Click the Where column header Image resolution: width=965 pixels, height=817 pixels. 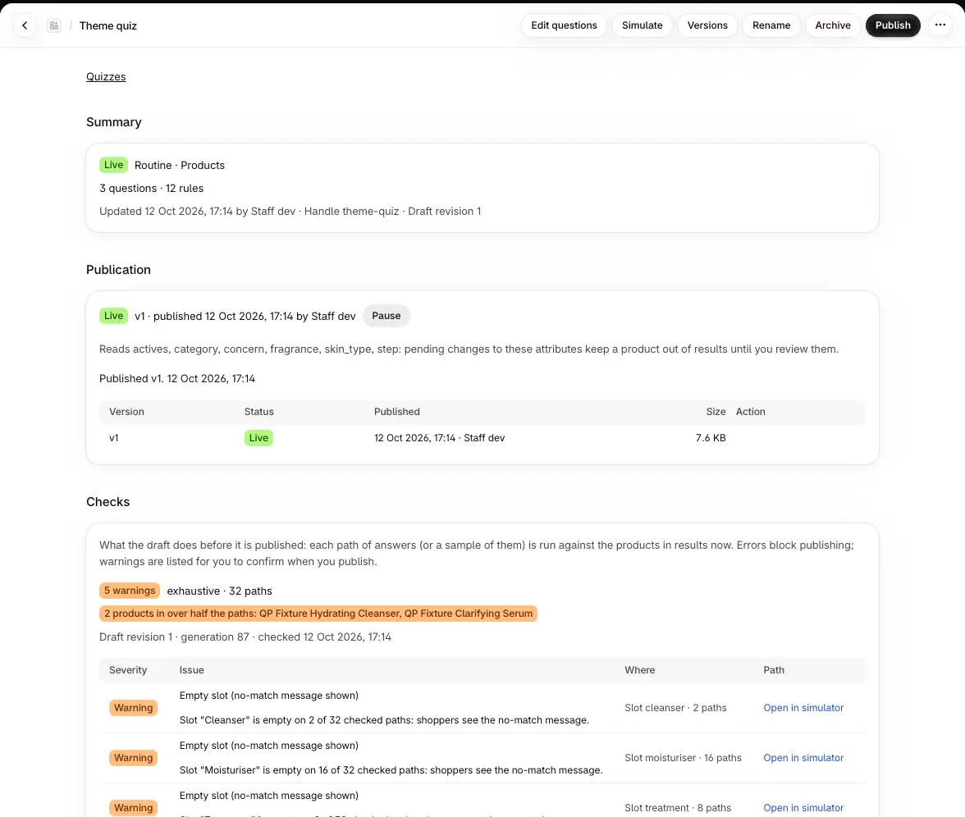(639, 670)
